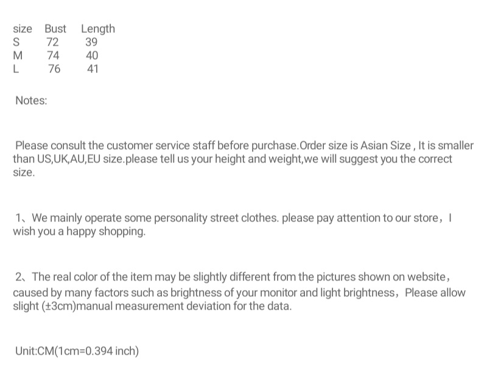
Task: Select the size M row label
Action: pyautogui.click(x=18, y=55)
